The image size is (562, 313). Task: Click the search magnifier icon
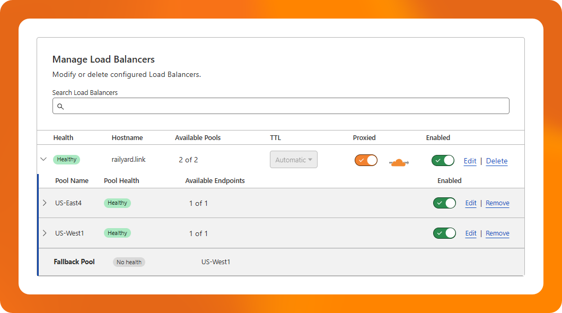click(60, 107)
